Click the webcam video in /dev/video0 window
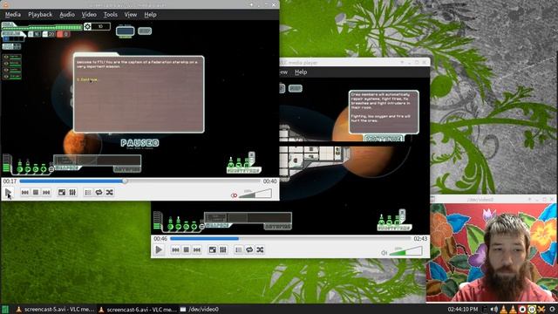 click(492, 253)
